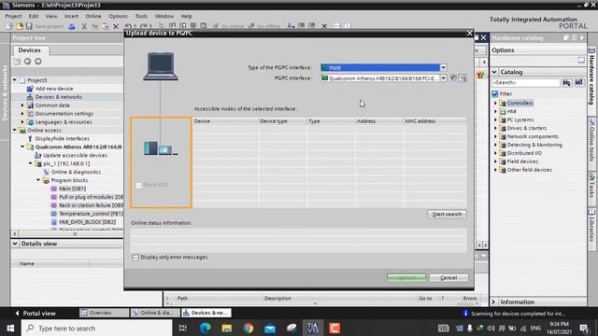Click the Windows Start button
This screenshot has width=598, height=336.
[x=10, y=328]
